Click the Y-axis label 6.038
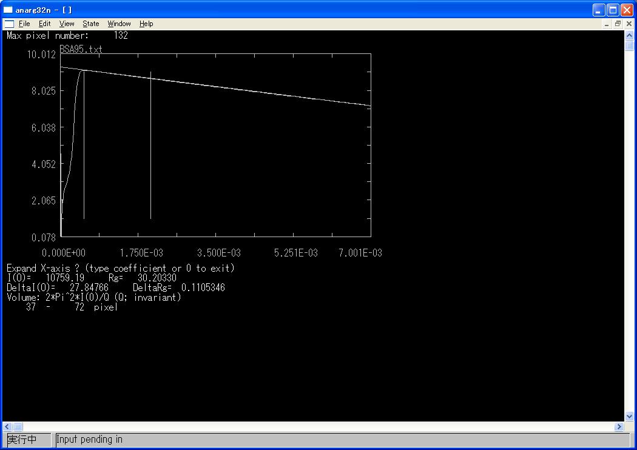Viewport: 637px width, 450px height. [44, 128]
